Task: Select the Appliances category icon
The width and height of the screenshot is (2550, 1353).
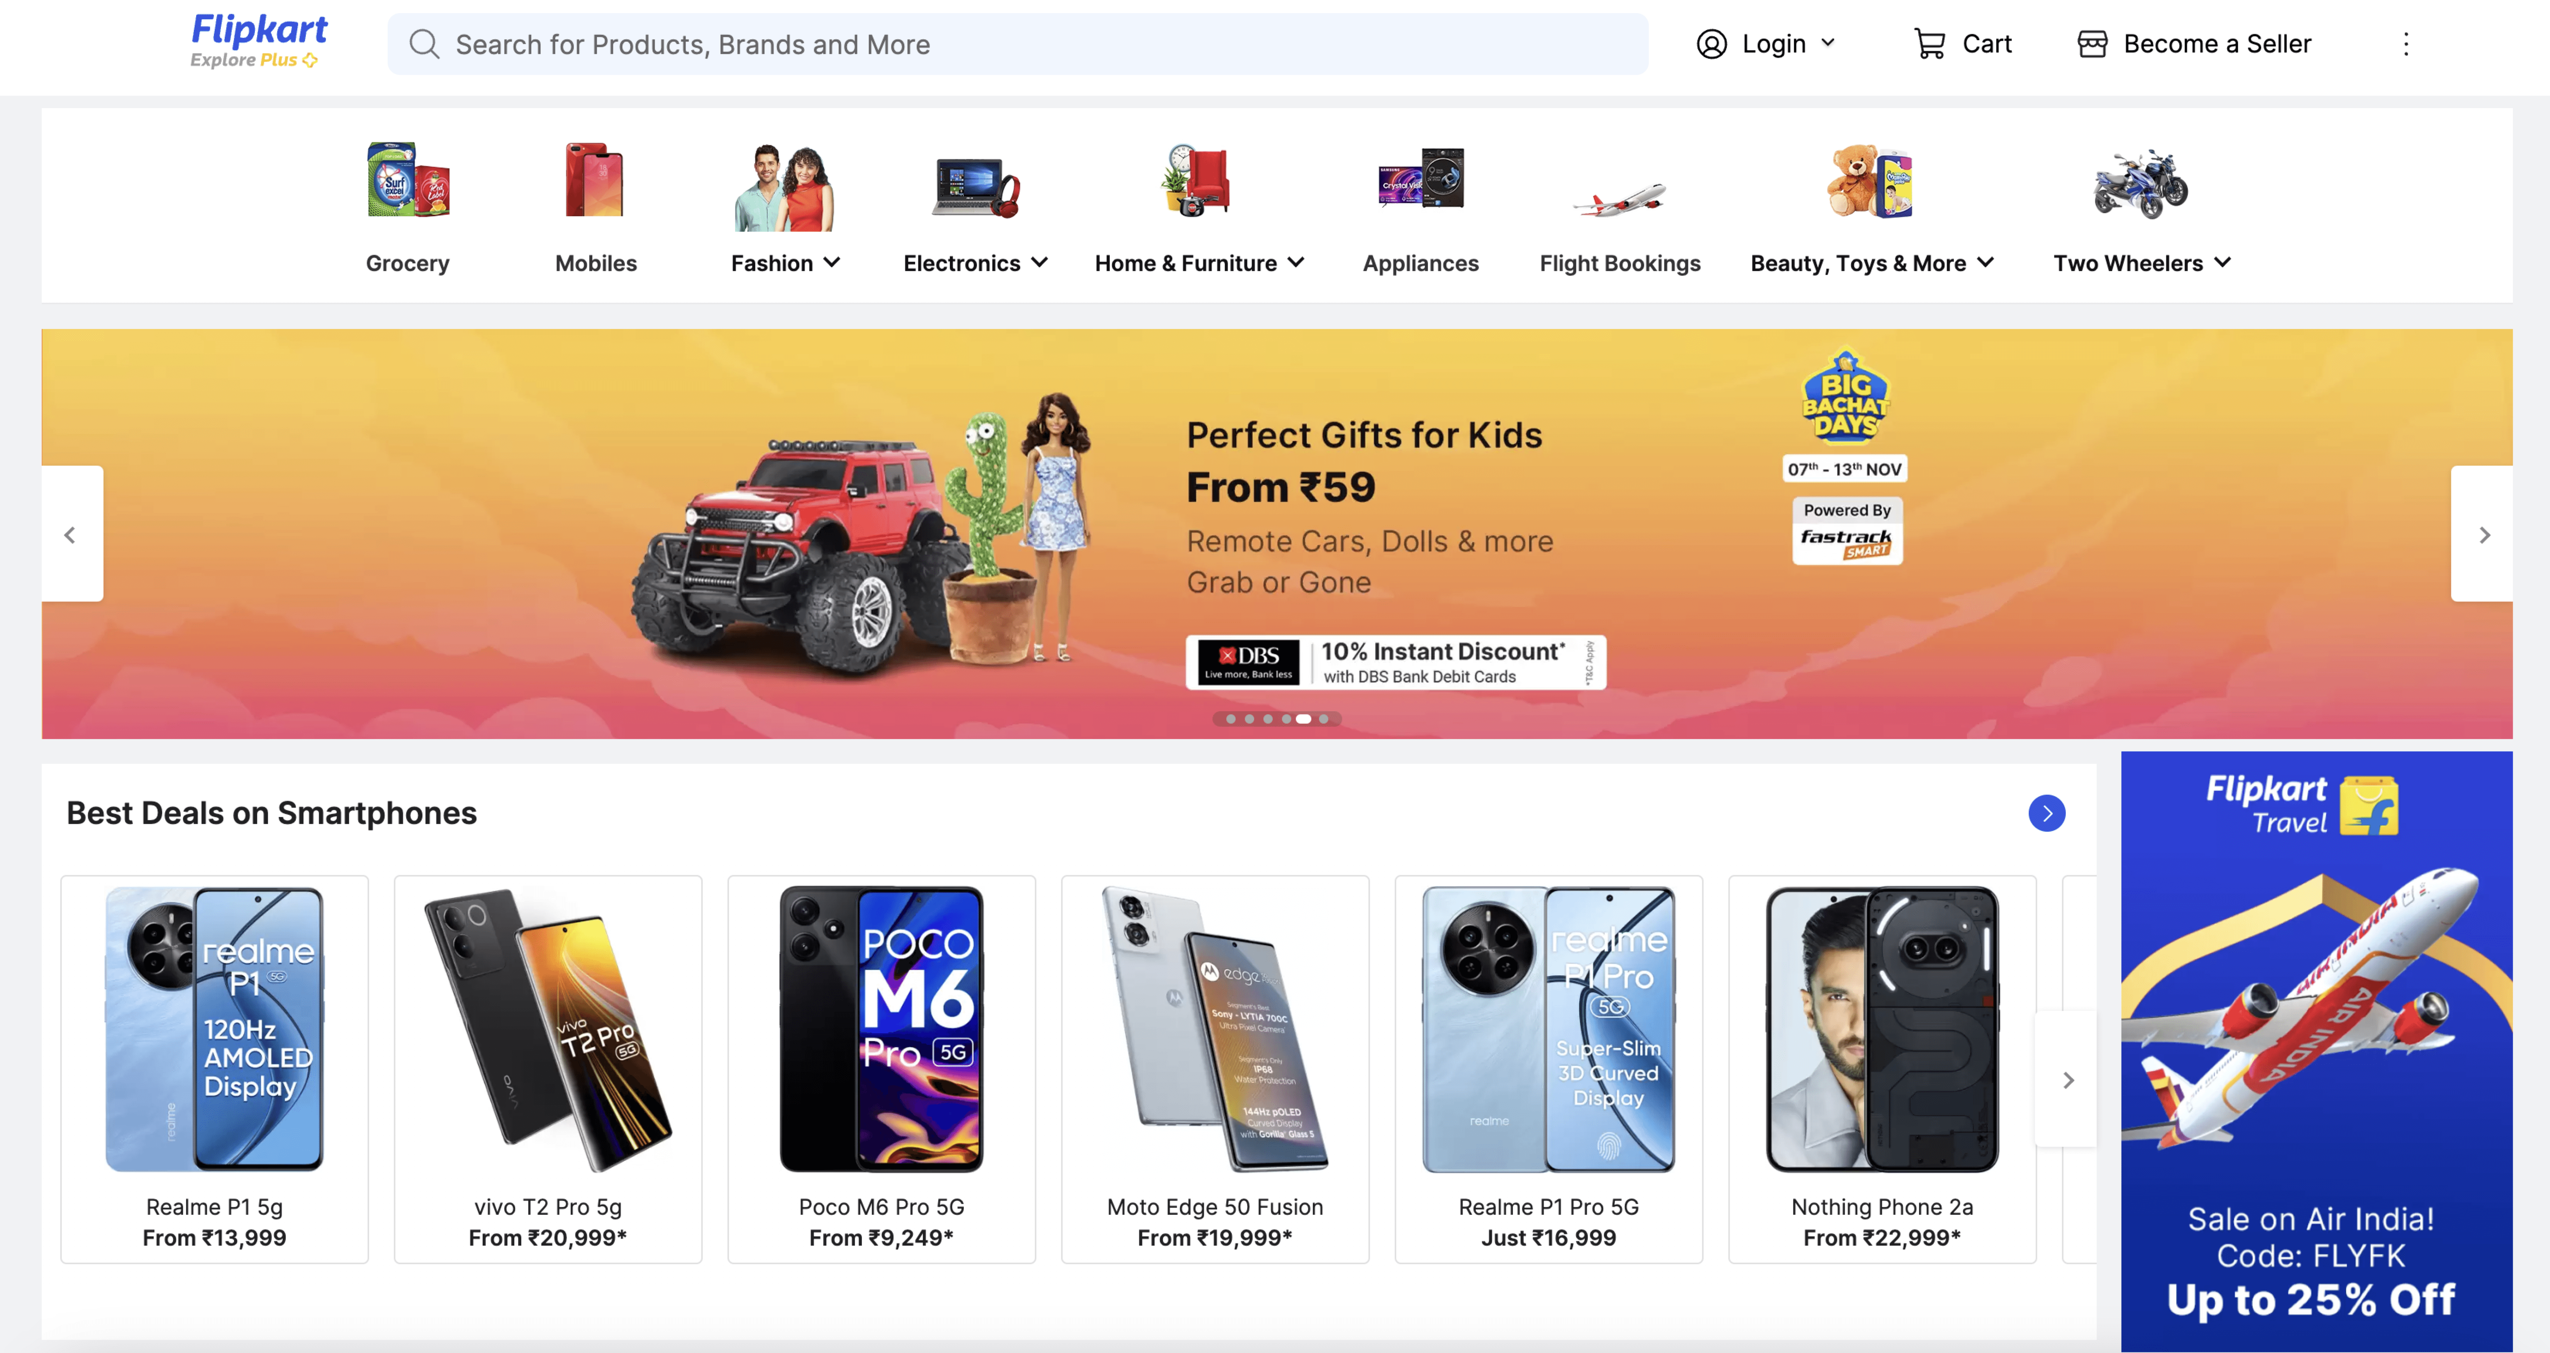Action: (x=1421, y=180)
